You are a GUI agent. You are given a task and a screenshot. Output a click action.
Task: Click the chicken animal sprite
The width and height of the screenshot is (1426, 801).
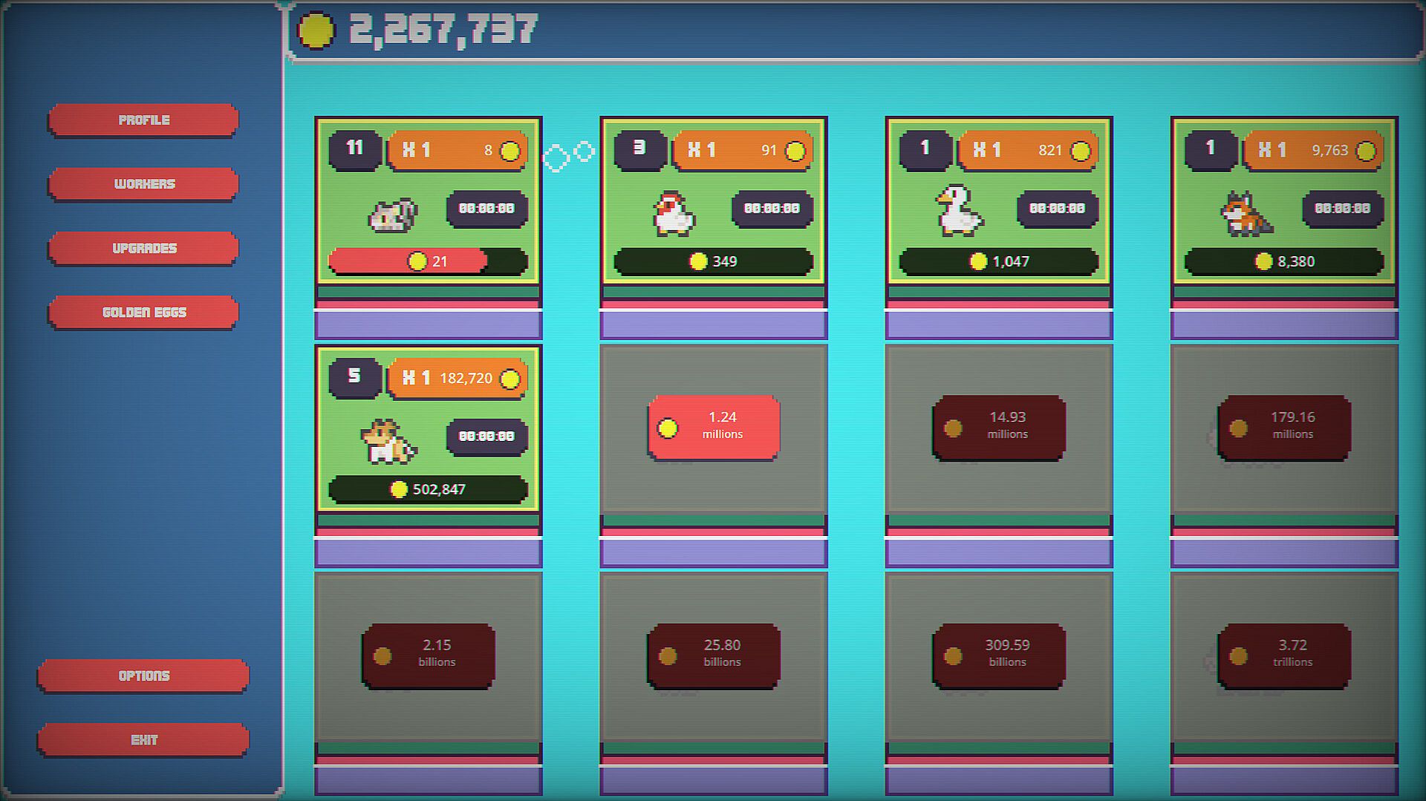674,214
